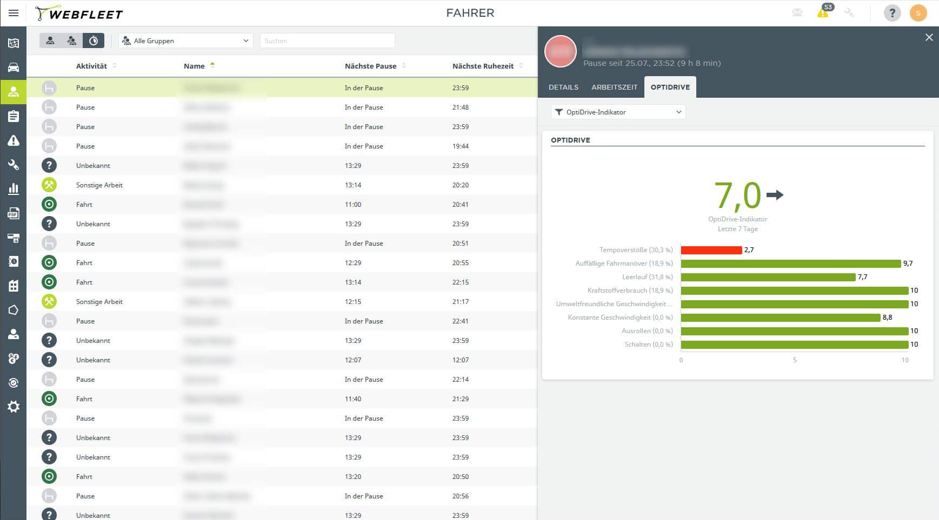This screenshot has height=520, width=939.
Task: Click the Suchen search field
Action: [327, 40]
